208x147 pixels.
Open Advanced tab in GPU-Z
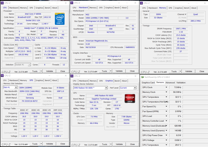pos(170,82)
